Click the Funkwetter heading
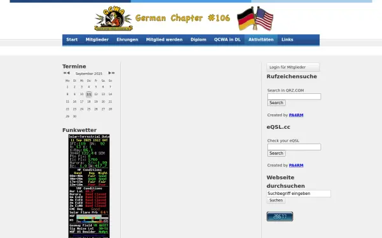This screenshot has height=238, width=382. tap(80, 130)
